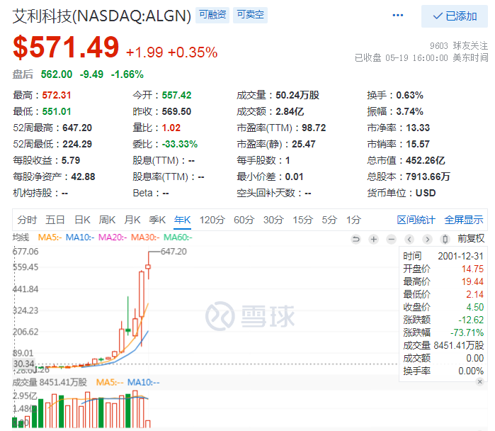Screen dimensions: 495x431
Task: Click the MA30 moving average legend
Action: pyautogui.click(x=145, y=237)
